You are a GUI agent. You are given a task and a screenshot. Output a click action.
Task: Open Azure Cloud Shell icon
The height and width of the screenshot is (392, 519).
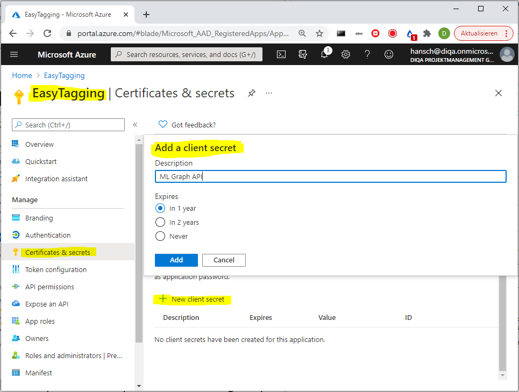click(281, 54)
